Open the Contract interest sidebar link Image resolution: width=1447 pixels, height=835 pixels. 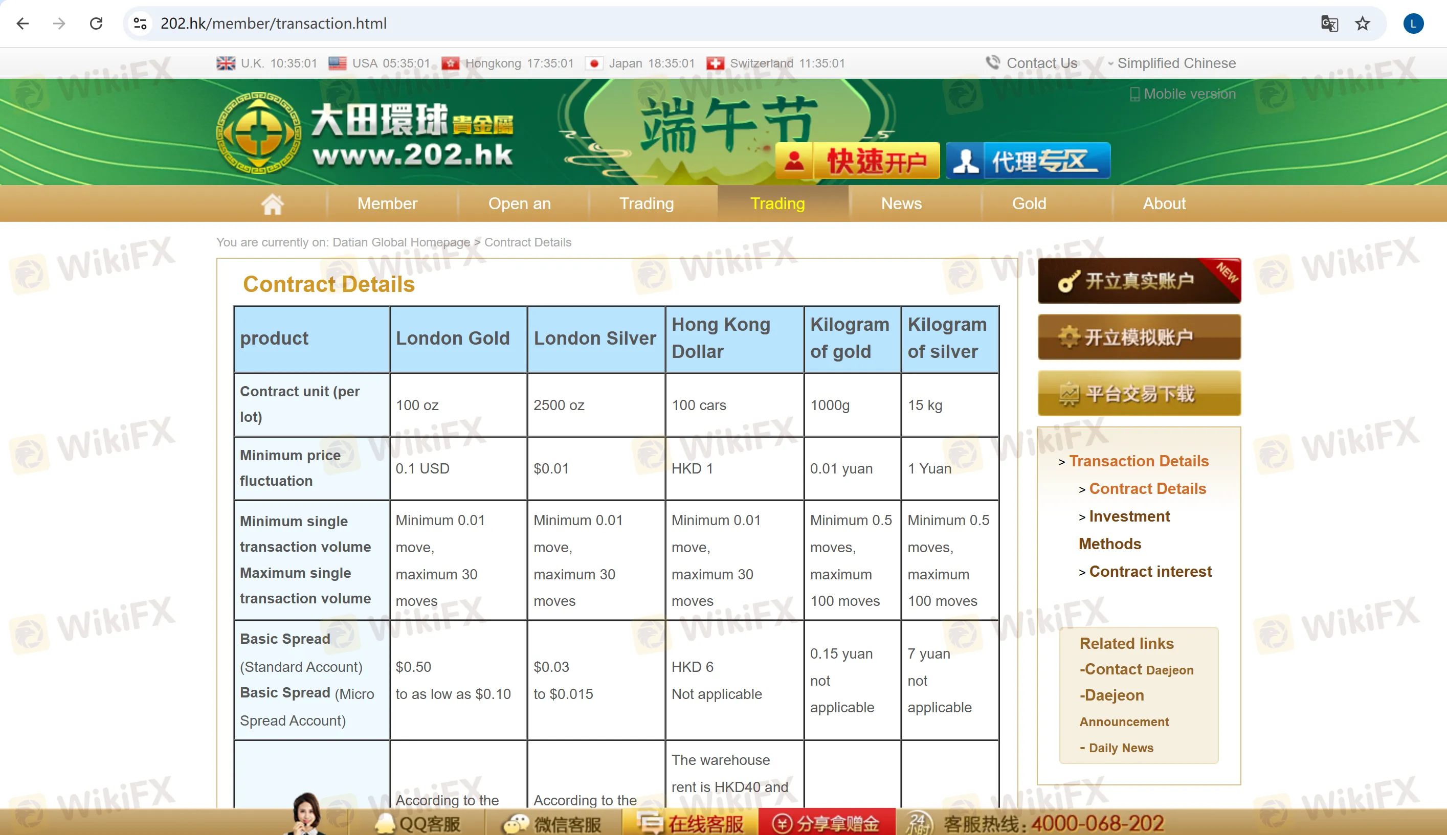pyautogui.click(x=1150, y=571)
